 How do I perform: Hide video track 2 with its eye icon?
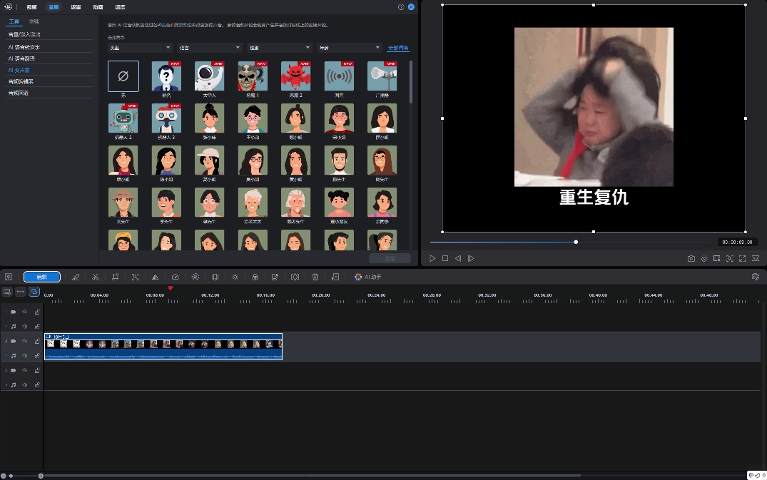(x=24, y=341)
